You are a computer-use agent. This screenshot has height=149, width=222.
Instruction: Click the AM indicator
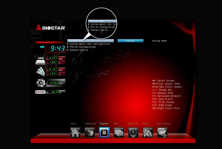[42, 47]
